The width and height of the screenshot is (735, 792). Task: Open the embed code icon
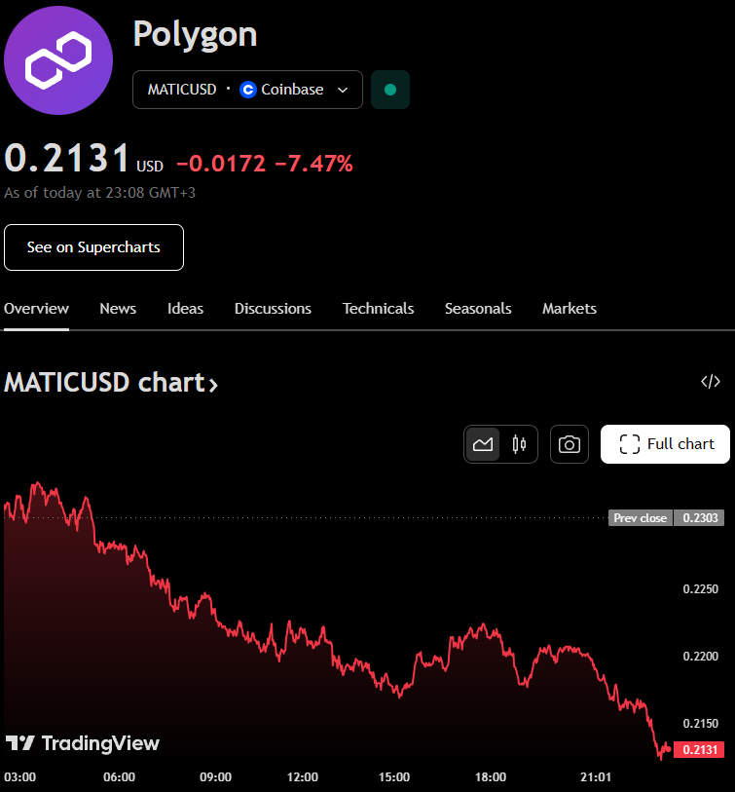tap(711, 381)
